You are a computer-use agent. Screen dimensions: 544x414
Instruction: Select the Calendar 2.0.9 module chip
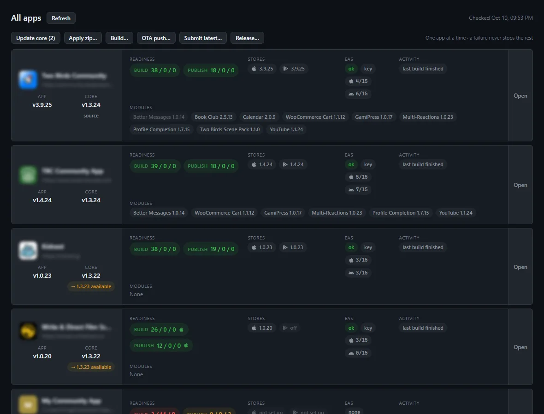pos(259,117)
